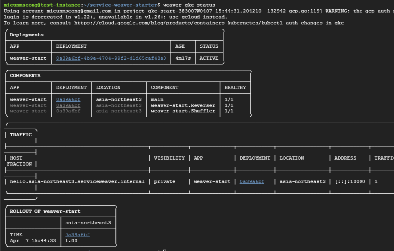Screen dimensions: 394x251
Task: Click the TRAFFIC section heading
Action: (x=21, y=134)
